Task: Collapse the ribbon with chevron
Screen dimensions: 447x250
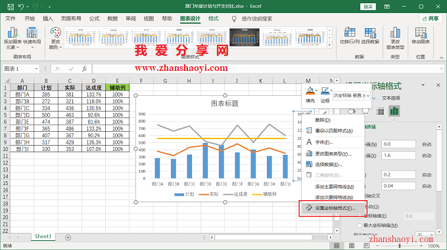Action: 441,58
